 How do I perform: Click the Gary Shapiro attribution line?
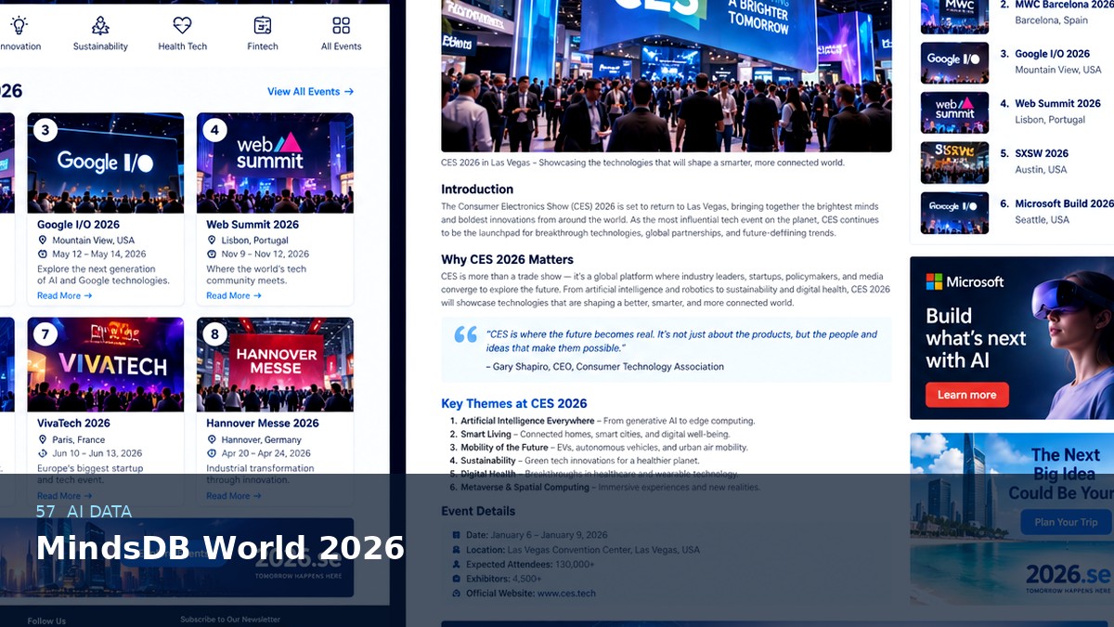(x=604, y=366)
